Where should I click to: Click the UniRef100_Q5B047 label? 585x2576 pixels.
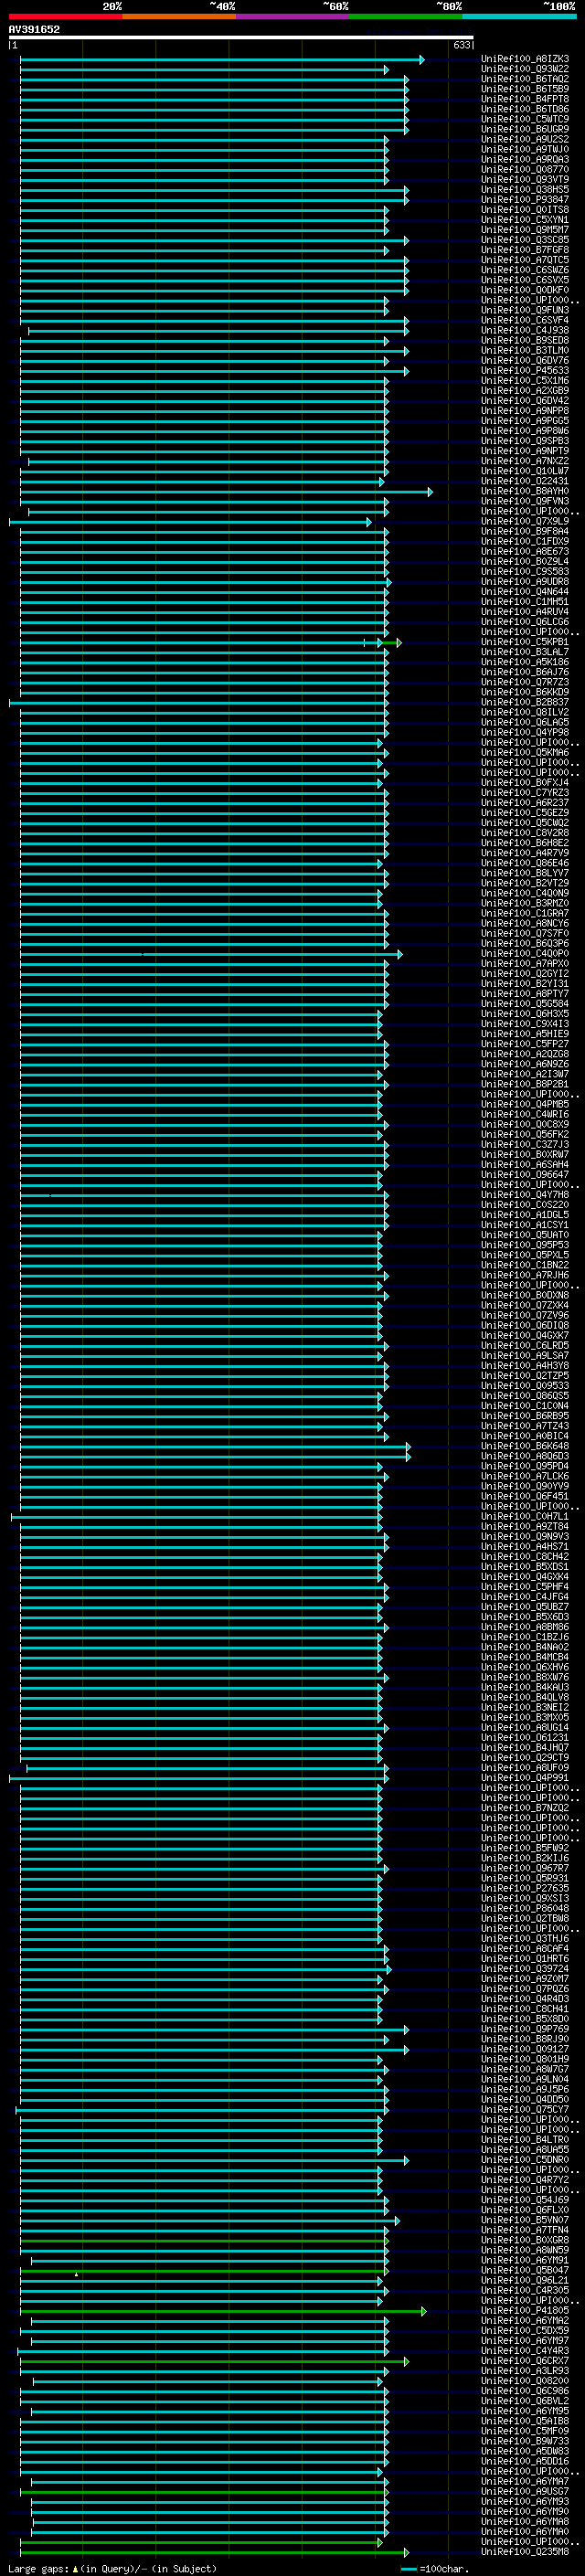(x=525, y=2270)
